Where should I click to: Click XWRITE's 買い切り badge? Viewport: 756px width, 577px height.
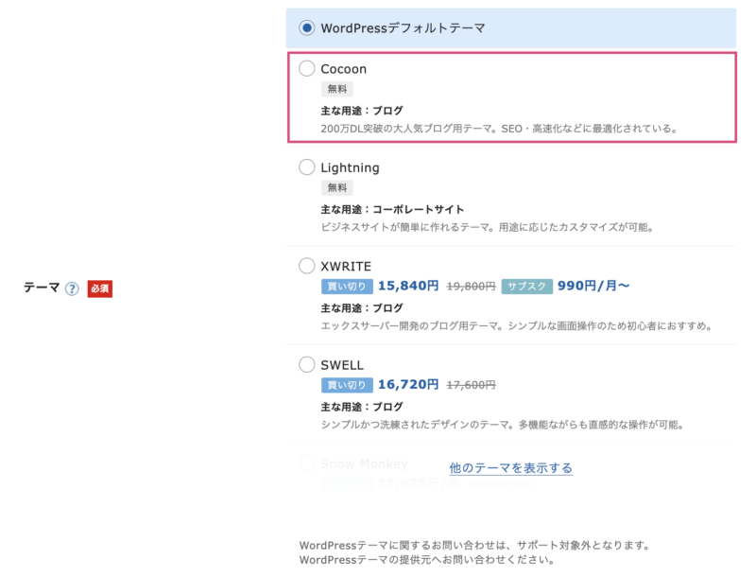point(347,286)
